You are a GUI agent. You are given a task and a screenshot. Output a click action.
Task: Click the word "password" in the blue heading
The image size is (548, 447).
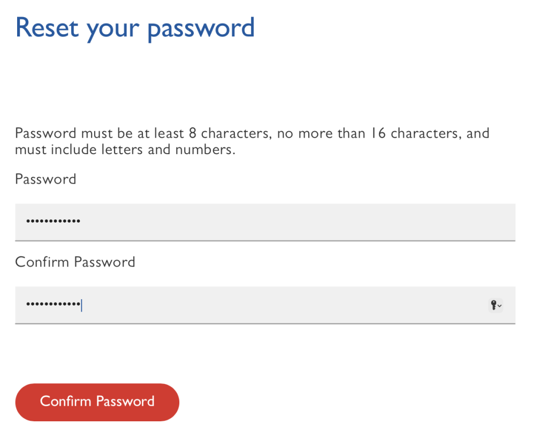click(x=201, y=28)
